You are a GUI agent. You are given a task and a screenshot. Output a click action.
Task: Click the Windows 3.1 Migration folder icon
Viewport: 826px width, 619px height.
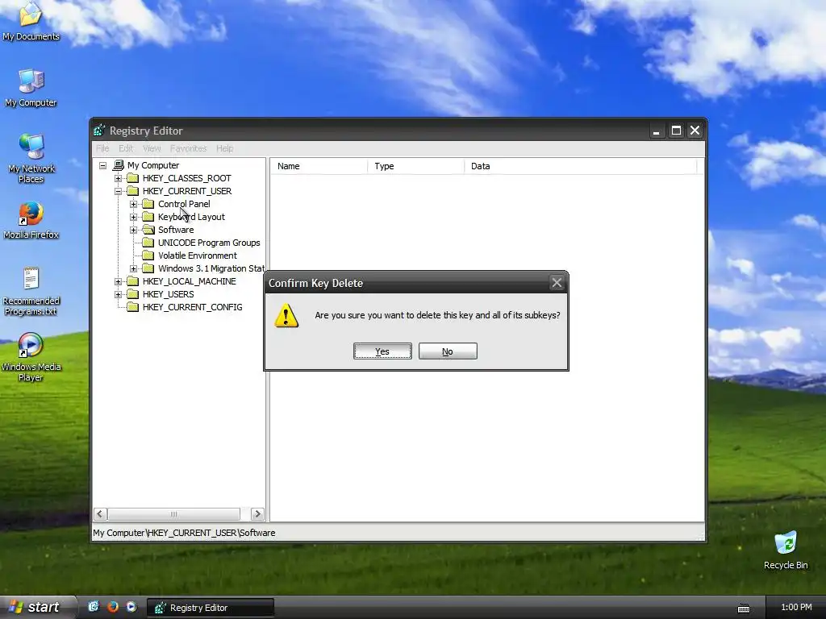(148, 268)
